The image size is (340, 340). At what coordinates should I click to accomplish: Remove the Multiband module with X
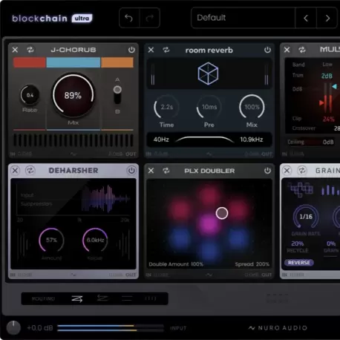tap(287, 50)
